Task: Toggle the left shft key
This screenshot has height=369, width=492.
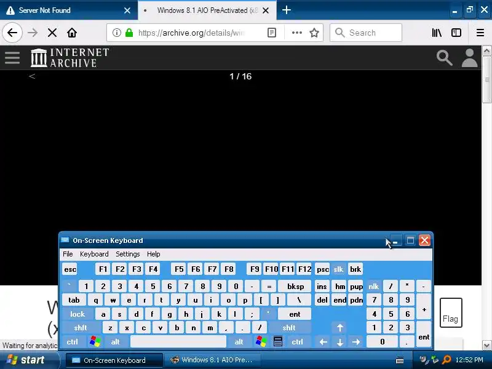Action: coord(81,328)
